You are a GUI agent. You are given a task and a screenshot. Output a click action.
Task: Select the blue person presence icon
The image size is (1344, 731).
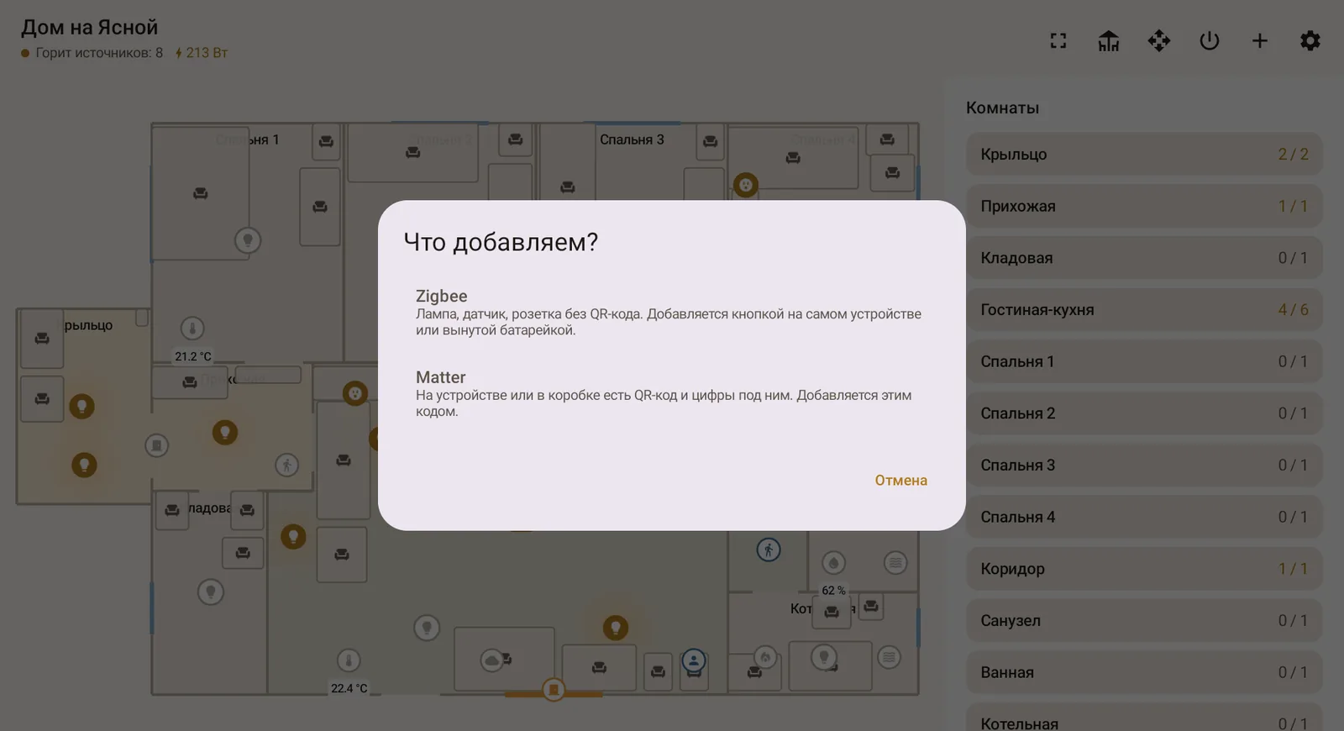694,660
